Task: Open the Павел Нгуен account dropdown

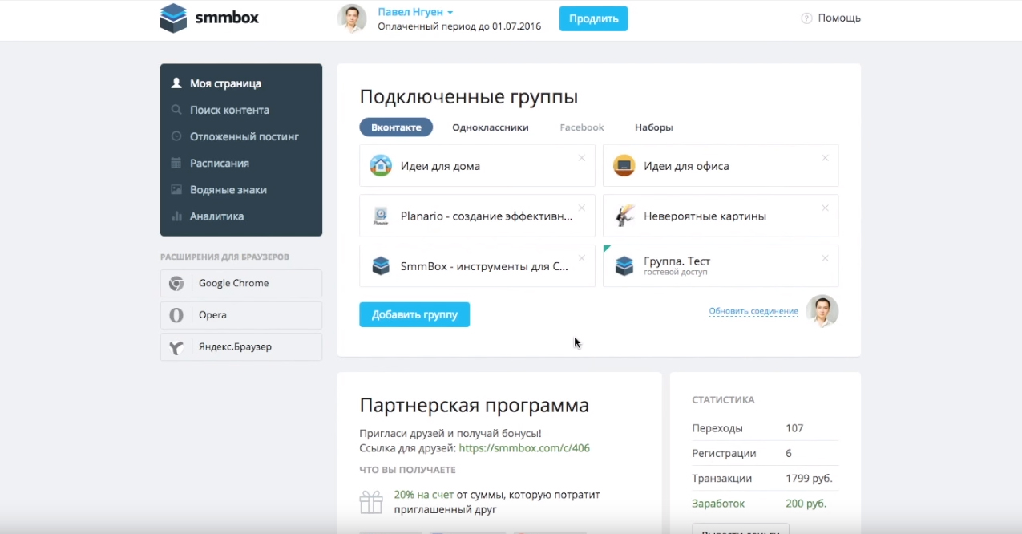Action: (415, 12)
